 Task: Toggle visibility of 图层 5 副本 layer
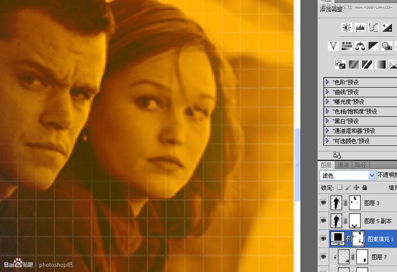click(x=323, y=221)
